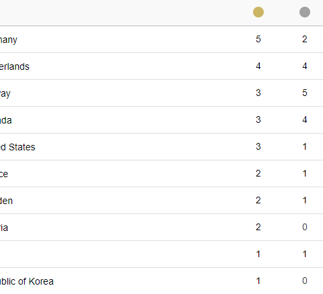
Task: Open the Sweden country row
Action: (161, 201)
